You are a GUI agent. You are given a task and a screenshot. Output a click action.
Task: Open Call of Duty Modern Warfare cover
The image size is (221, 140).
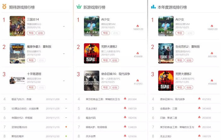pyautogui.click(x=92, y=81)
